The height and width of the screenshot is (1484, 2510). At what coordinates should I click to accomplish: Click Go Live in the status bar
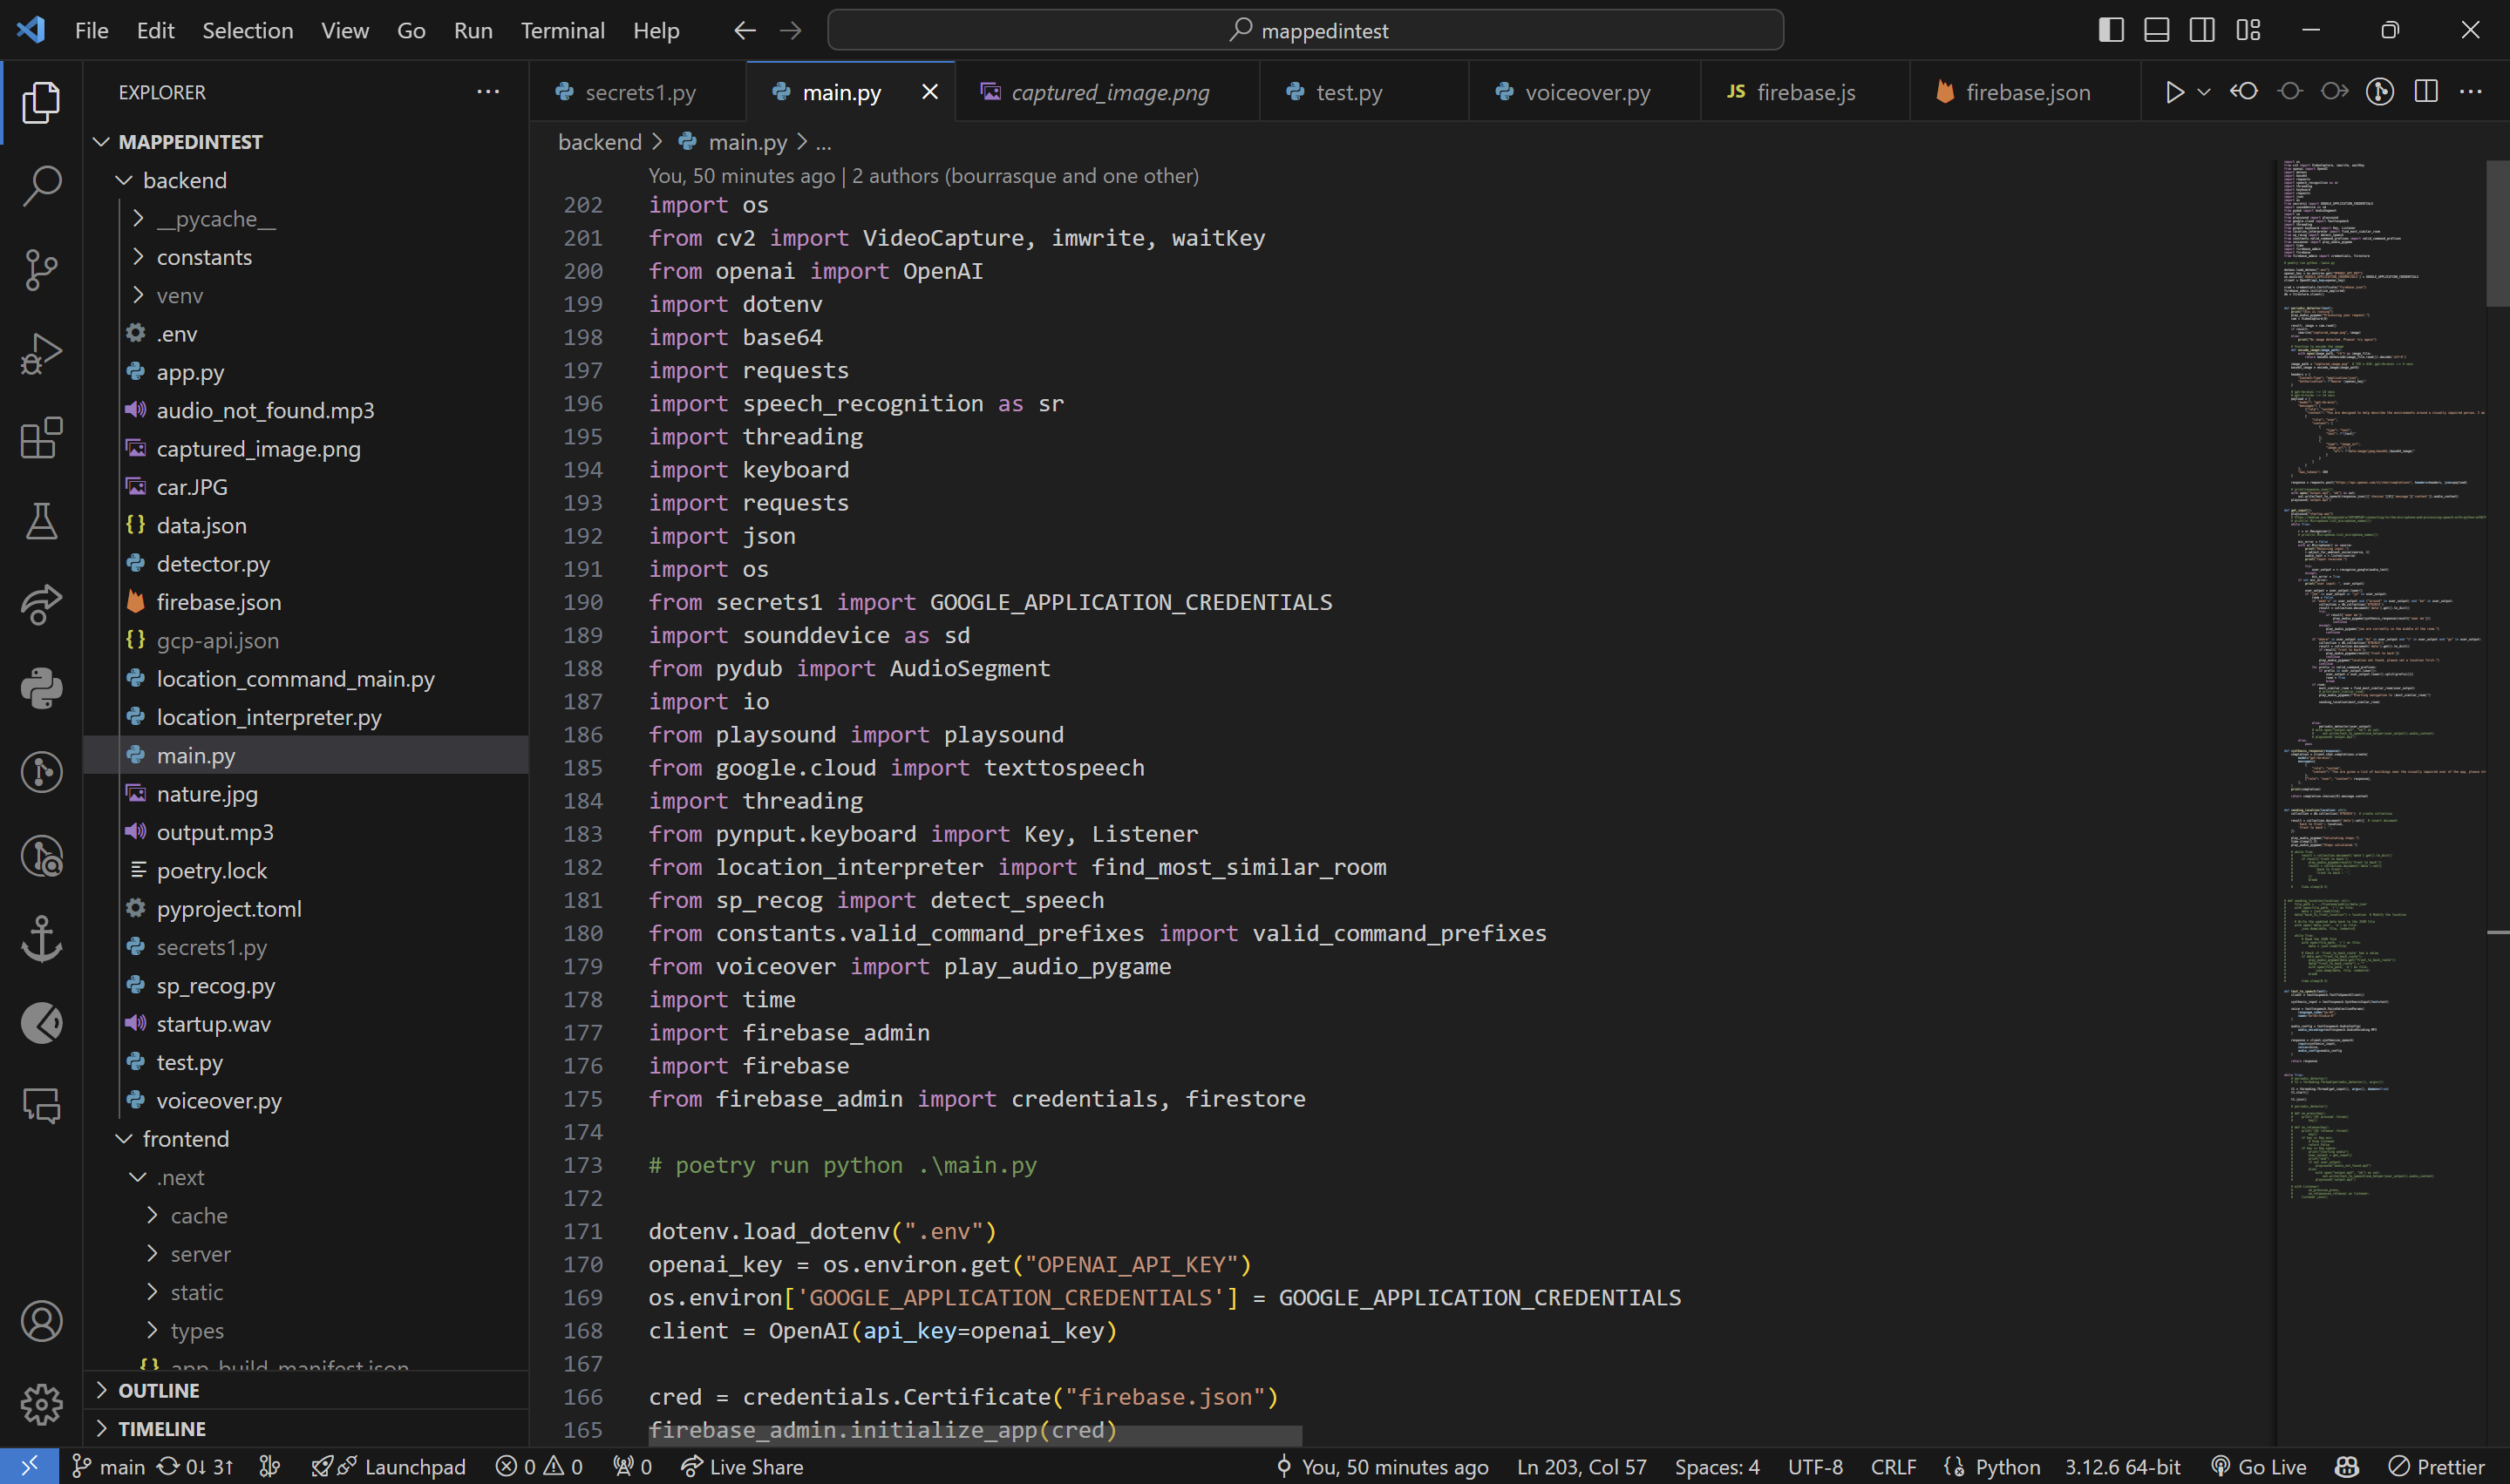2259,1466
